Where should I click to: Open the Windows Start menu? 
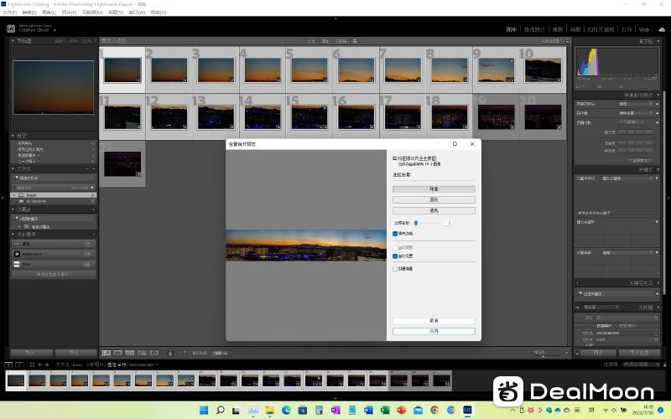click(x=204, y=410)
